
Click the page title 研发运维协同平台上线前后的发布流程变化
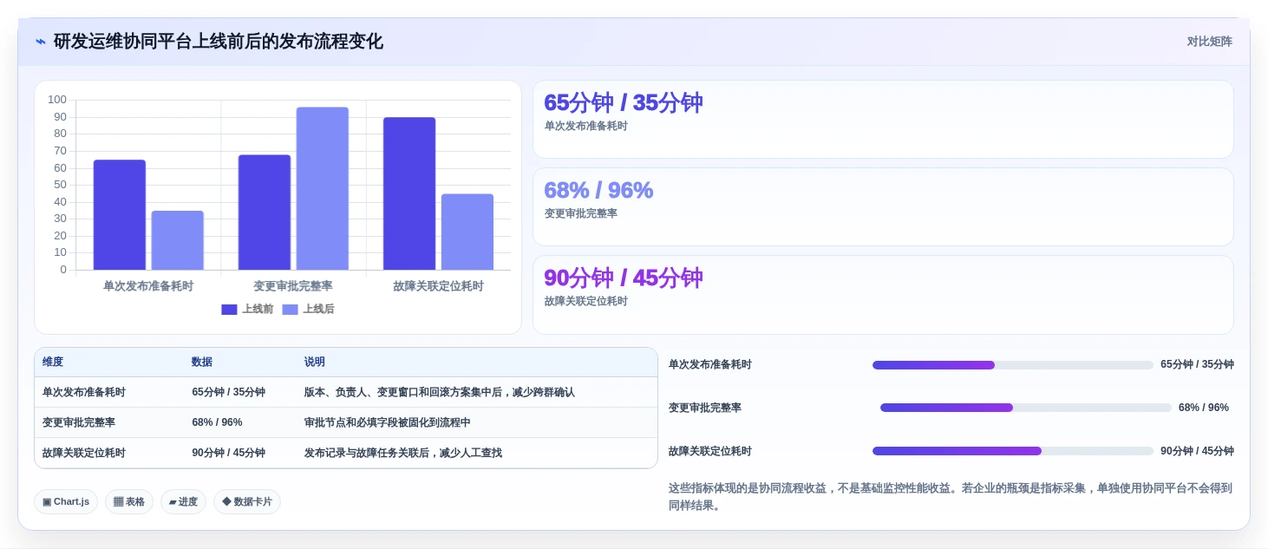coord(219,42)
